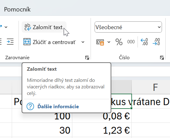Image resolution: width=170 pixels, height=138 pixels.
Task: Toggle Zalomiť text wrap button
Action: click(x=44, y=27)
